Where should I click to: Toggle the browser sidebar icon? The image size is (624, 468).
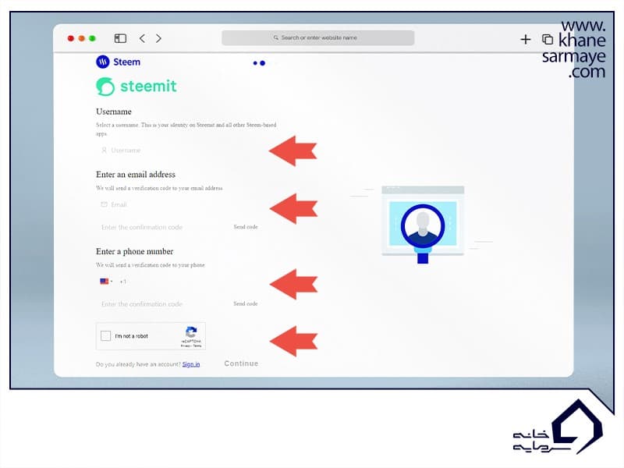120,38
